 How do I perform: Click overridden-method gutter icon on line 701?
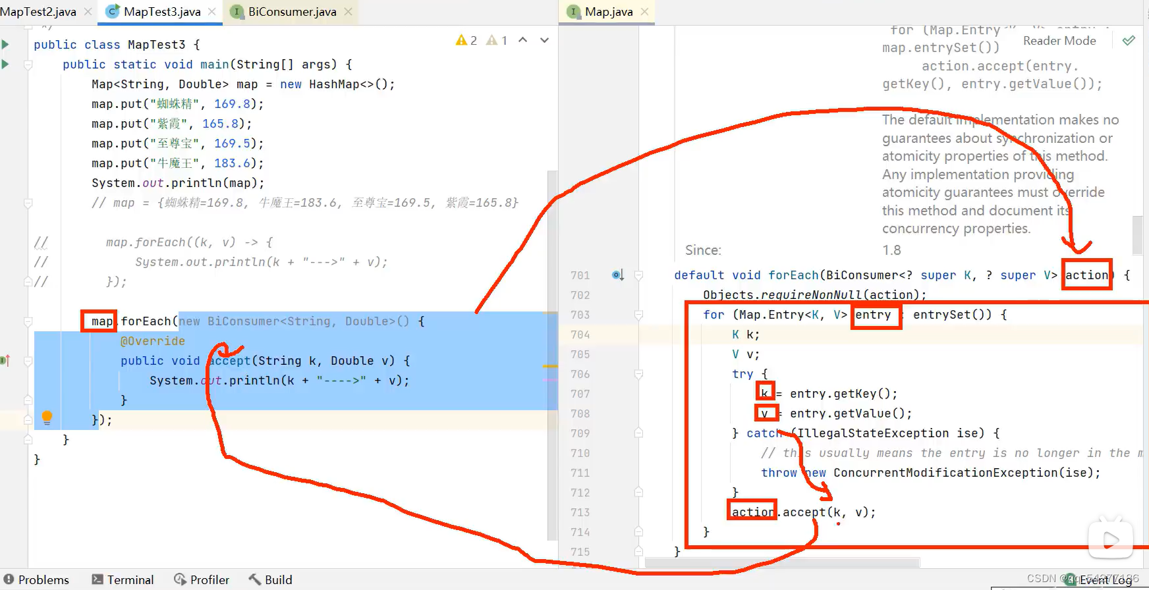[617, 275]
